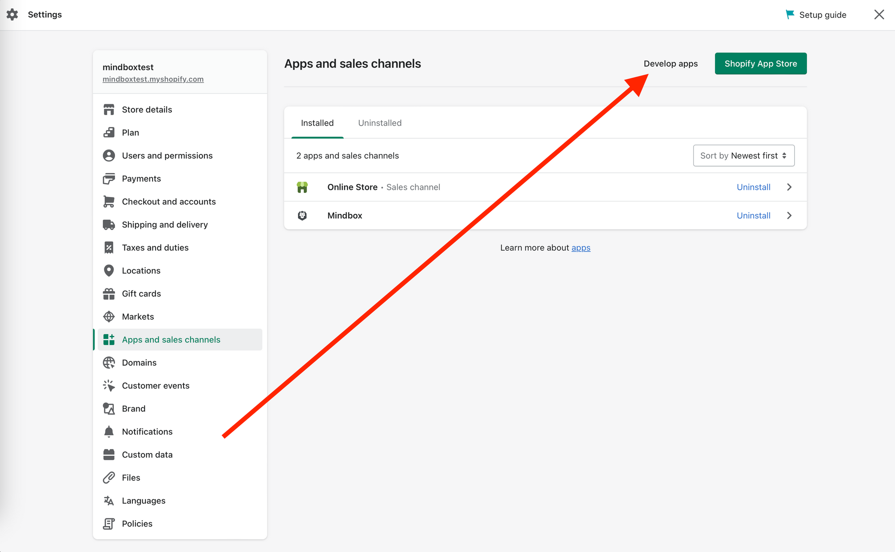Viewport: 895px width, 552px height.
Task: Click the Languages translate icon
Action: click(x=109, y=501)
